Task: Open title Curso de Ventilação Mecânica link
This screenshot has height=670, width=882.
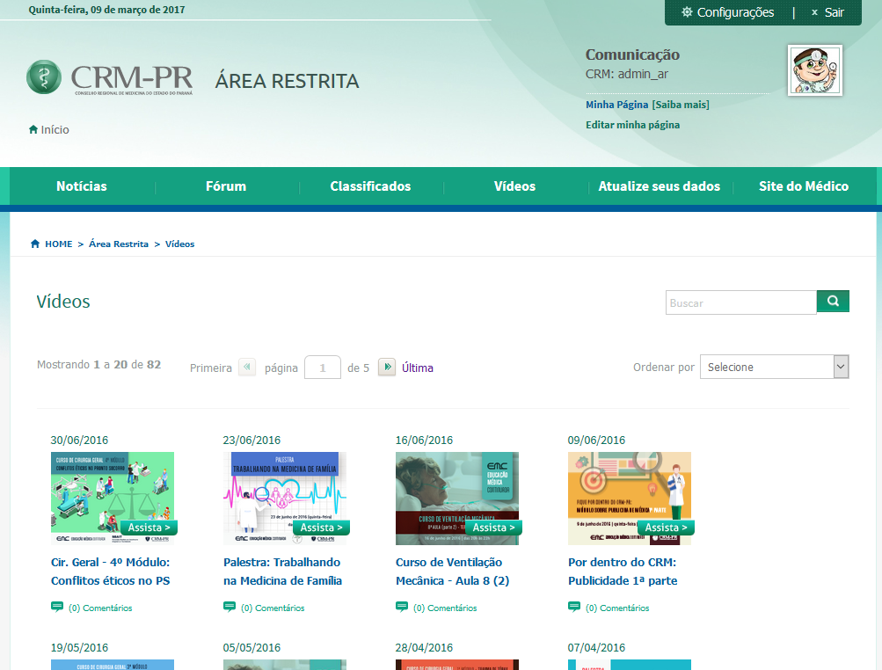Action: (x=452, y=572)
